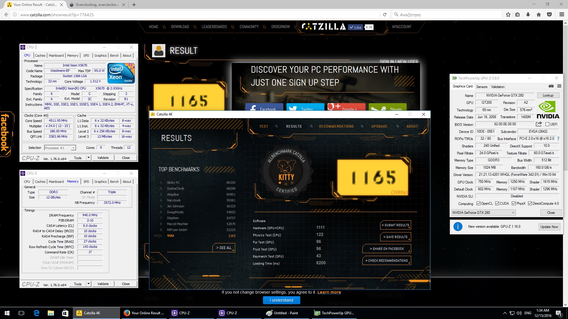Click CHECK RECOMMENDATIONS in Catzilla

pos(387,261)
